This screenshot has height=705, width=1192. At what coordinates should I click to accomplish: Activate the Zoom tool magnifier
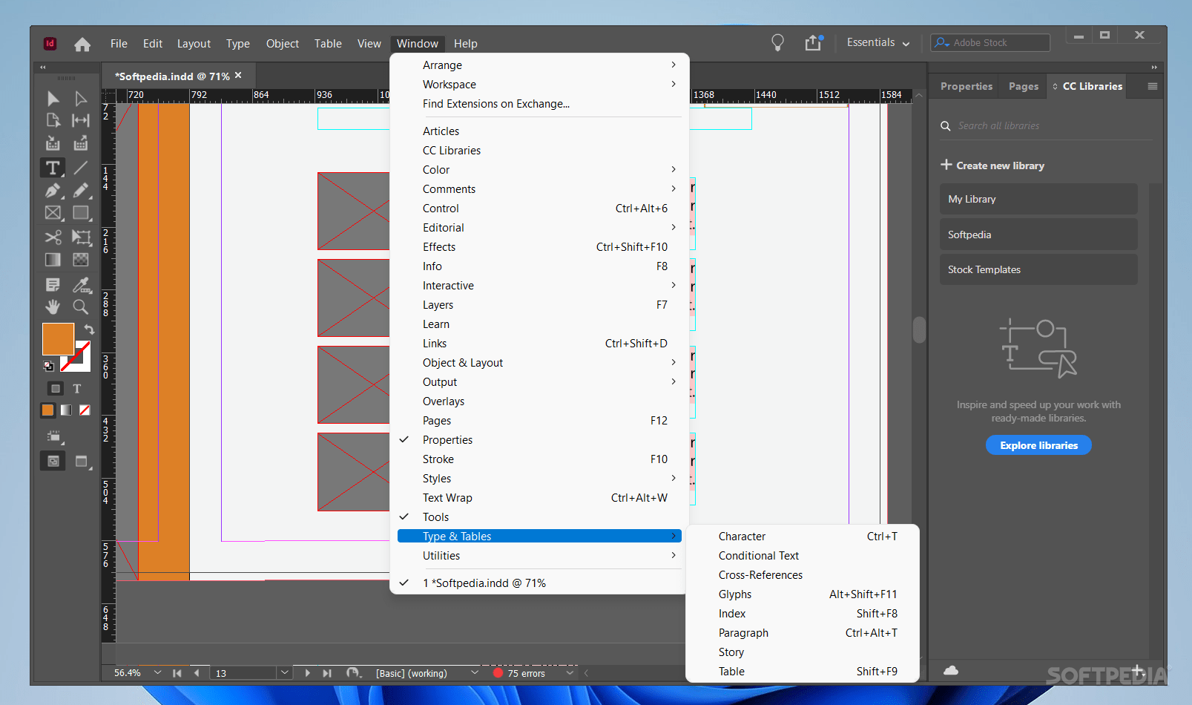pyautogui.click(x=81, y=306)
